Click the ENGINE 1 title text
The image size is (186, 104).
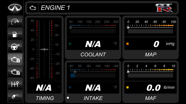[55, 8]
